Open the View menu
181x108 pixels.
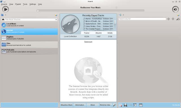[x=11, y=4]
